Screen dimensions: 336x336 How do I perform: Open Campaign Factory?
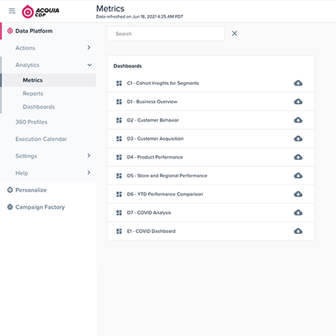coord(40,207)
